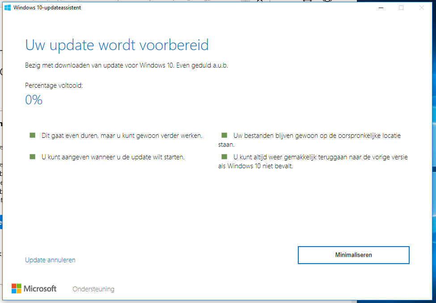Click bullet text 'U kunt aangeven wanneer'
This screenshot has width=436, height=303.
tap(78, 157)
